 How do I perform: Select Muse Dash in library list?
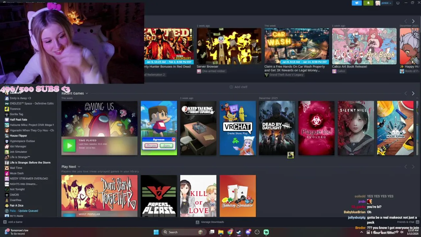click(x=17, y=173)
